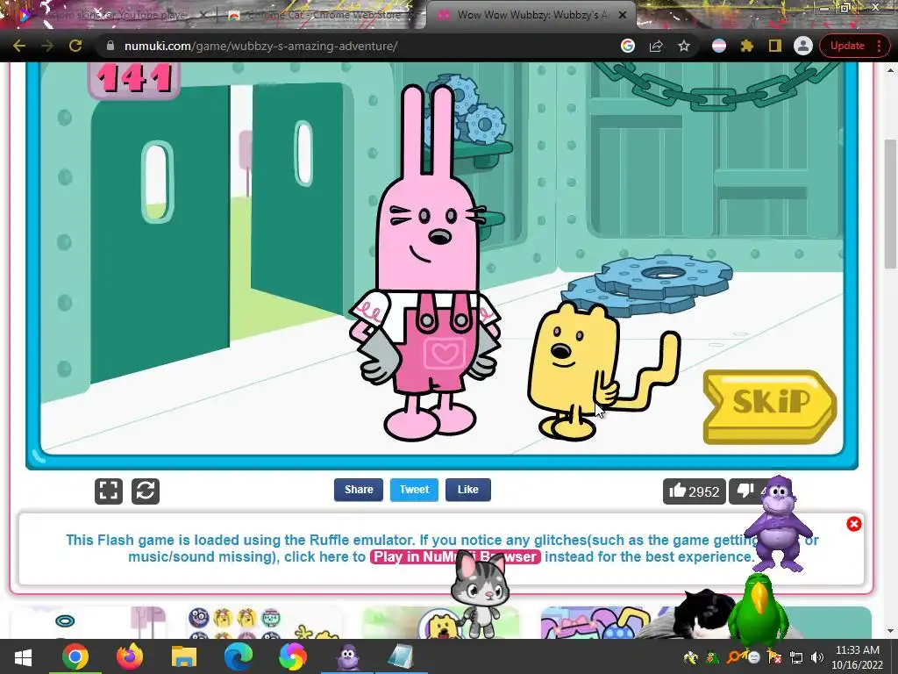Click Play in NuMuKi Browser link
This screenshot has width=898, height=674.
point(455,556)
